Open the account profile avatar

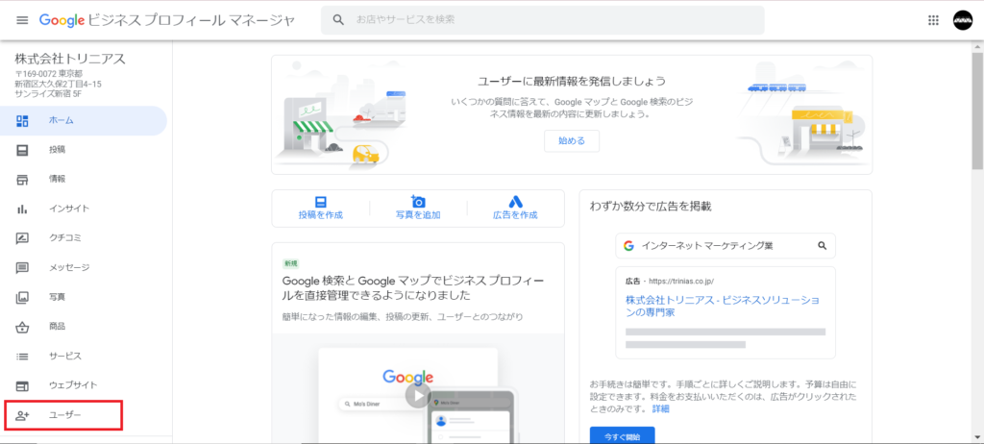click(962, 20)
